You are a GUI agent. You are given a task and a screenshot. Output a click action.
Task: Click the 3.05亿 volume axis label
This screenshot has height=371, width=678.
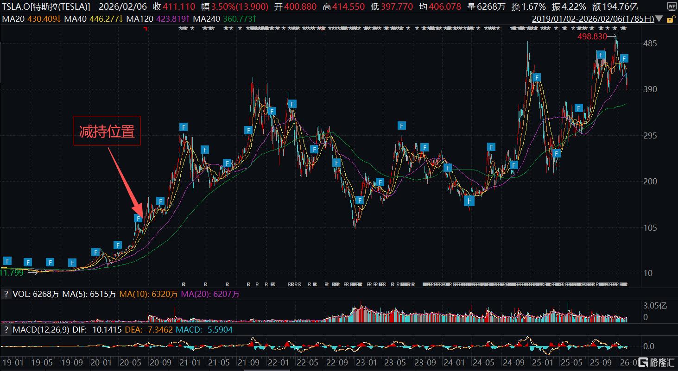pyautogui.click(x=654, y=305)
